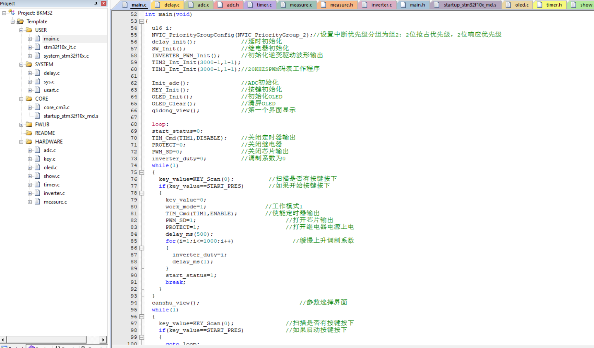
Task: Click the FWLIB group folder icon
Action: [x=29, y=124]
